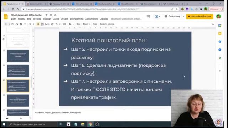Viewport: 228px width, 128px height.
Task: Print the presentation
Action: (21, 24)
